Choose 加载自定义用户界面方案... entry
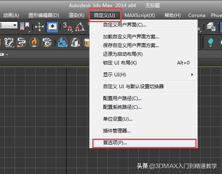This screenshot has width=222, height=174. point(144,37)
